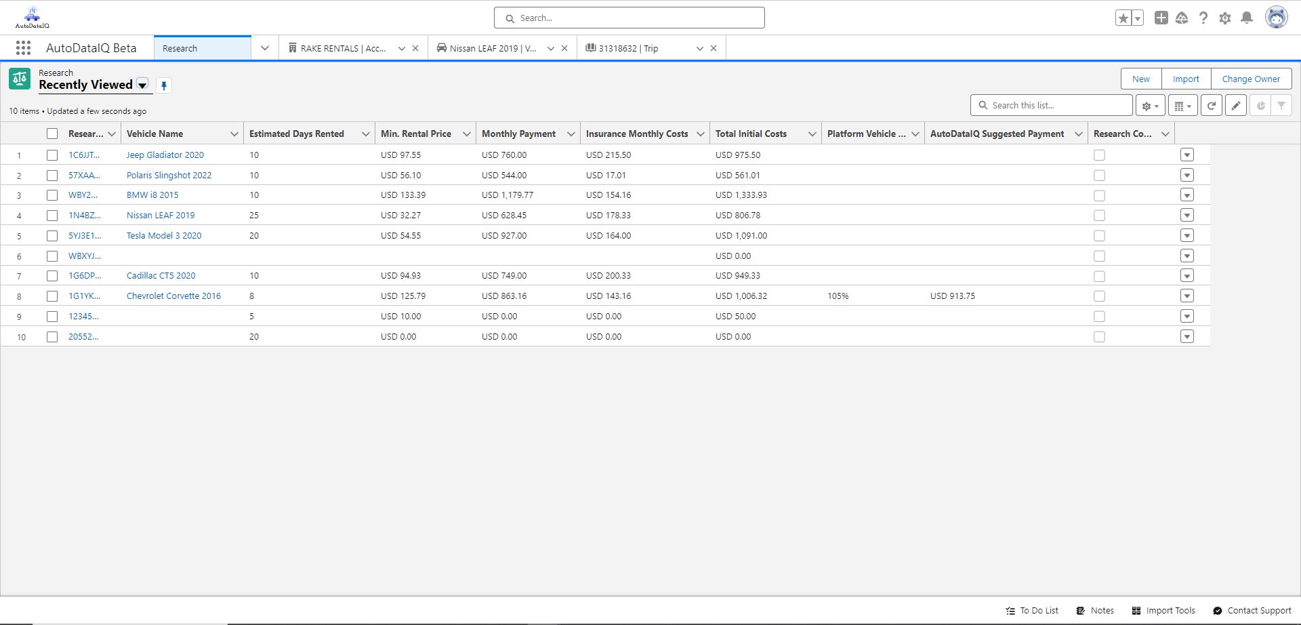This screenshot has height=625, width=1301.
Task: Select the RAKE RENTALS account tab
Action: coord(342,47)
